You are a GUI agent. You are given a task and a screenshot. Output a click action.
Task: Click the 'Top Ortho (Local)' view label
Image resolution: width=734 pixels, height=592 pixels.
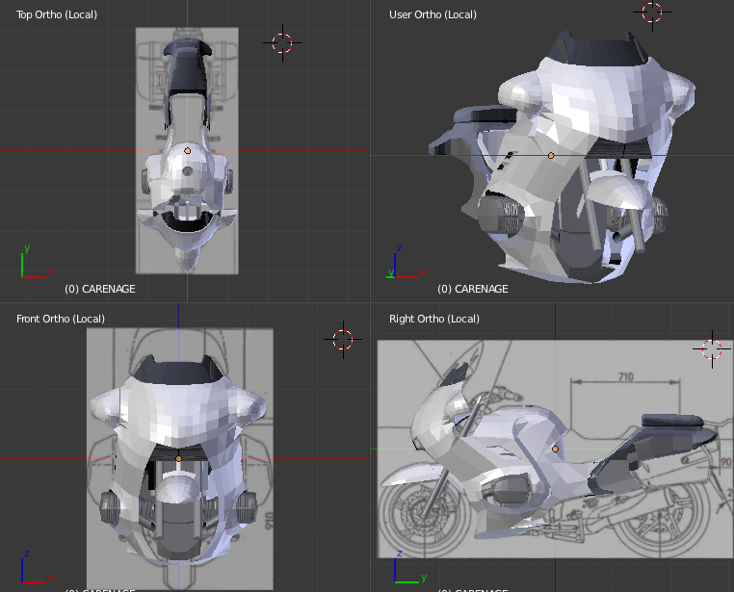pos(57,14)
